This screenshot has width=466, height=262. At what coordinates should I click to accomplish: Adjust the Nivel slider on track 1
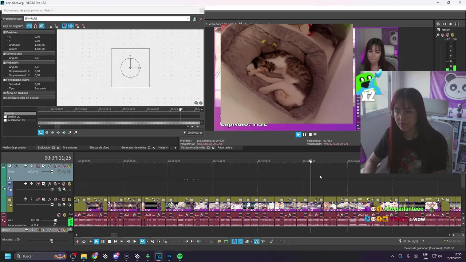tap(52, 171)
